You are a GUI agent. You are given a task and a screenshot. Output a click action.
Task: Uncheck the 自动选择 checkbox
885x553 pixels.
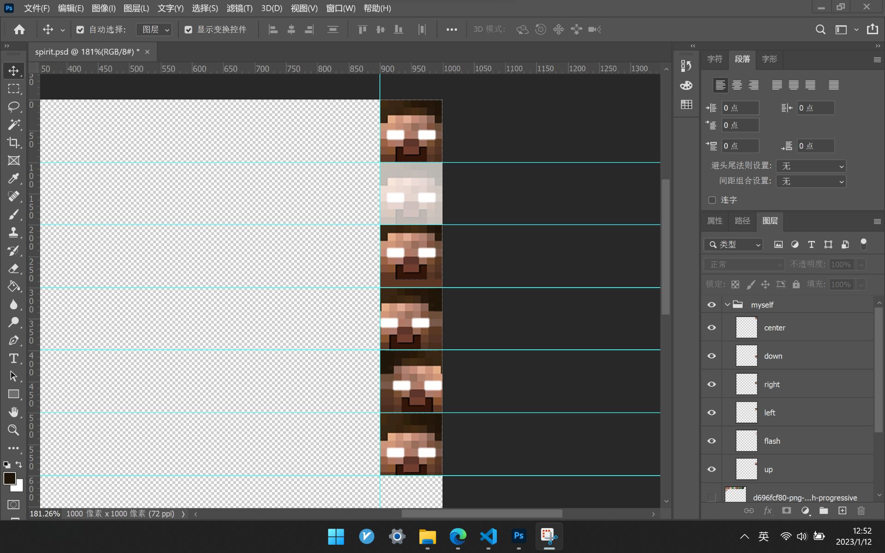[x=80, y=29]
